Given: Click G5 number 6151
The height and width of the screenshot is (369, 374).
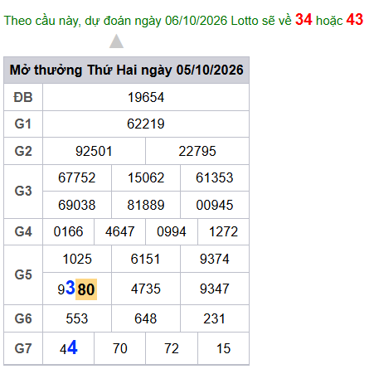Looking at the screenshot, I should 145,259.
